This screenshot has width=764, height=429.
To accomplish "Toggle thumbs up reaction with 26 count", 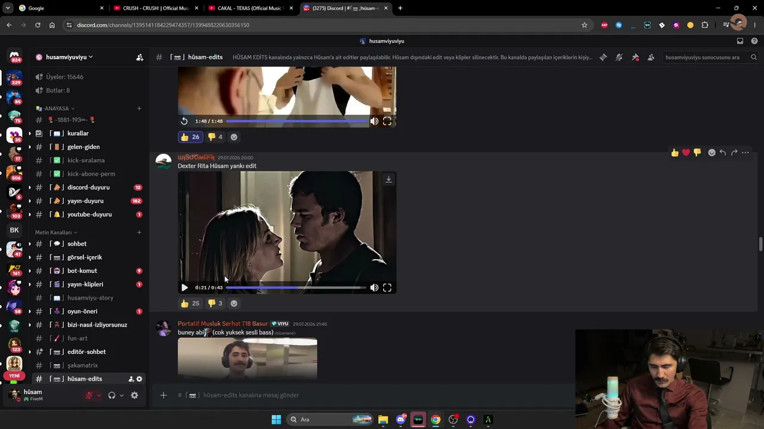I will [190, 137].
